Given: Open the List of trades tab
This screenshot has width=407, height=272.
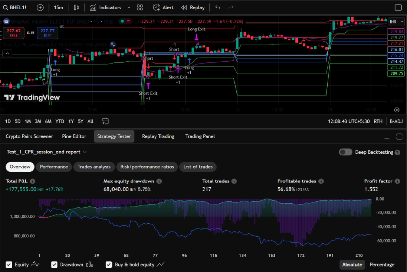Looking at the screenshot, I should (198, 167).
